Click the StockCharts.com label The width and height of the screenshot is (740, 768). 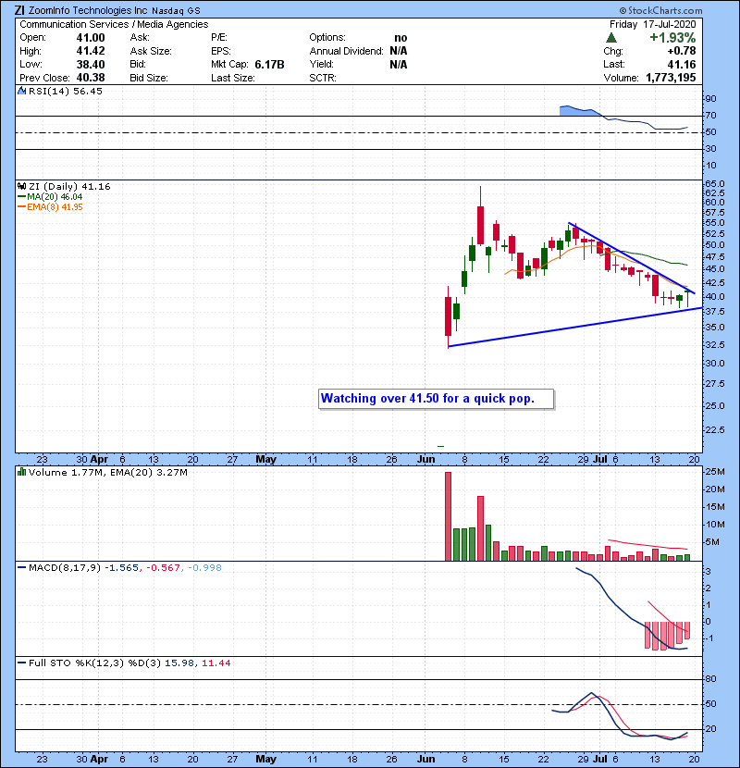pos(660,10)
